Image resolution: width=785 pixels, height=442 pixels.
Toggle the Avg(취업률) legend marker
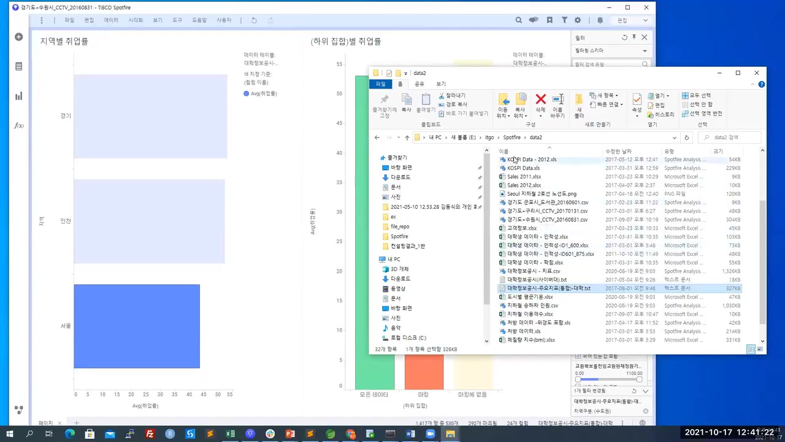click(x=246, y=93)
